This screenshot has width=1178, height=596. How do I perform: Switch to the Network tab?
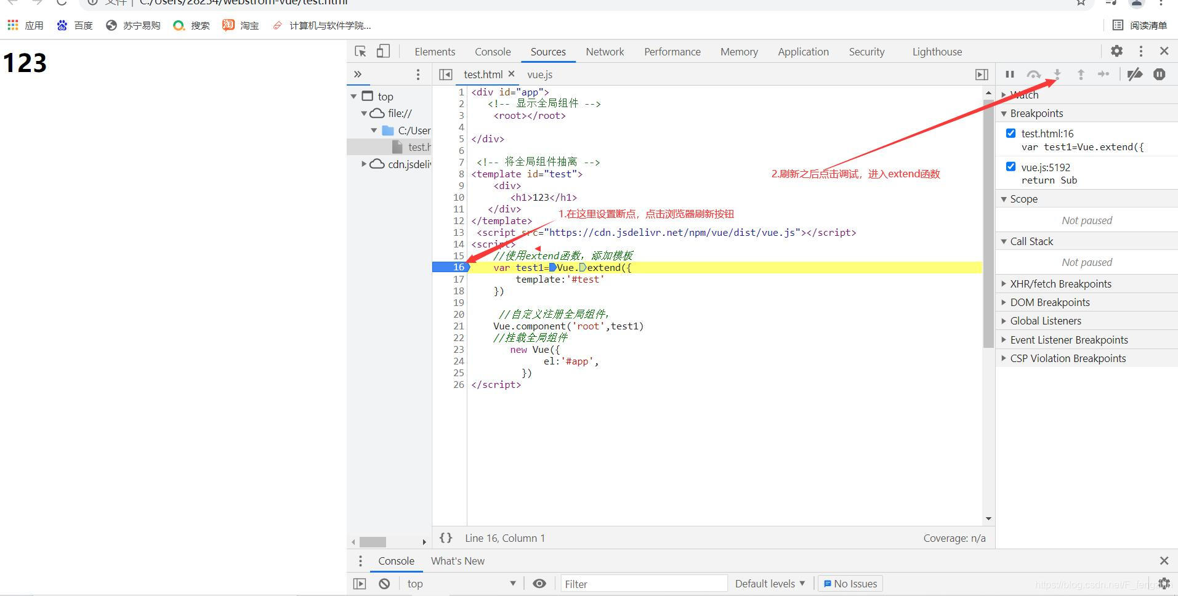pos(605,52)
